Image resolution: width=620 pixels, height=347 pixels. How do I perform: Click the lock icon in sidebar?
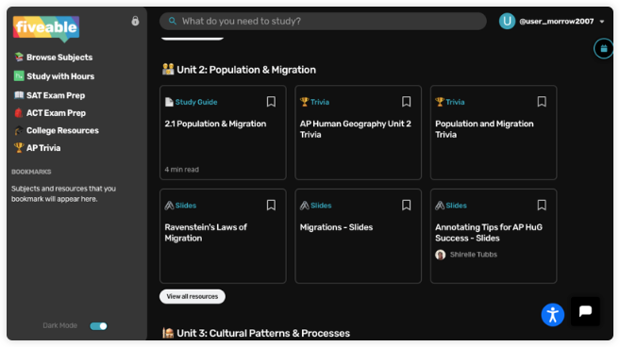135,21
